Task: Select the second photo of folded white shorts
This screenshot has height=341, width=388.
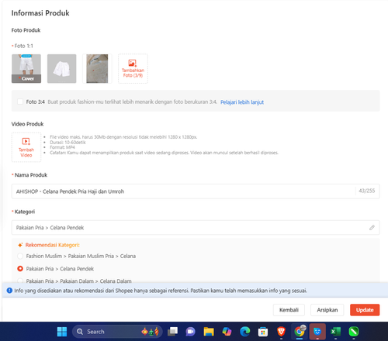Action: click(x=61, y=68)
